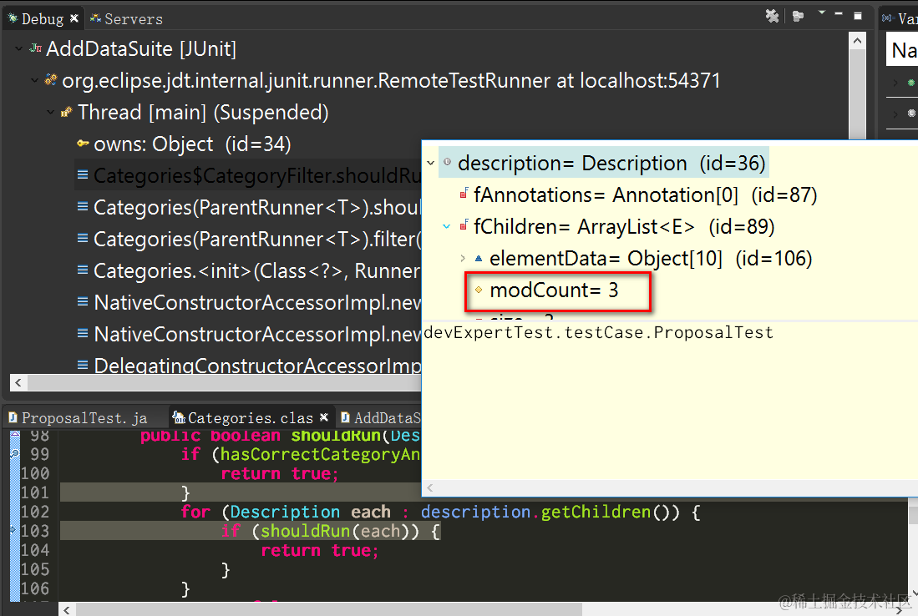Expand the second row in Variables view
The image size is (918, 616).
(x=895, y=114)
